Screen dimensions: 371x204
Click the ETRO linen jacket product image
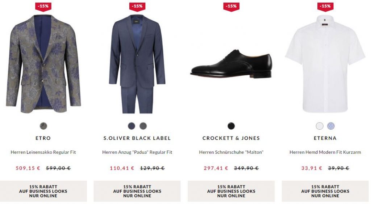click(x=43, y=63)
